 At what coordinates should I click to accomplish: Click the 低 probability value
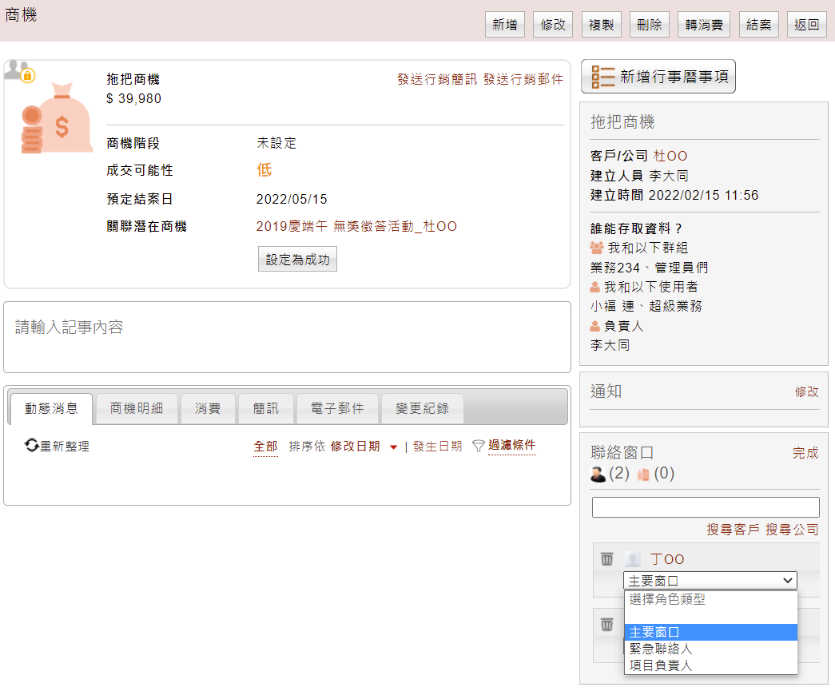264,170
